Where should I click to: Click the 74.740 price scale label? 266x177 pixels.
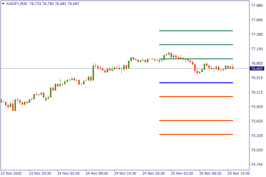[257, 165]
